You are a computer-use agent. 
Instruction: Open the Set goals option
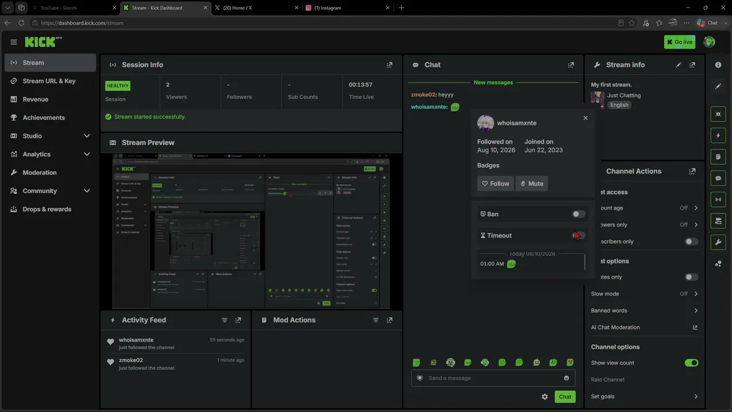[645, 397]
